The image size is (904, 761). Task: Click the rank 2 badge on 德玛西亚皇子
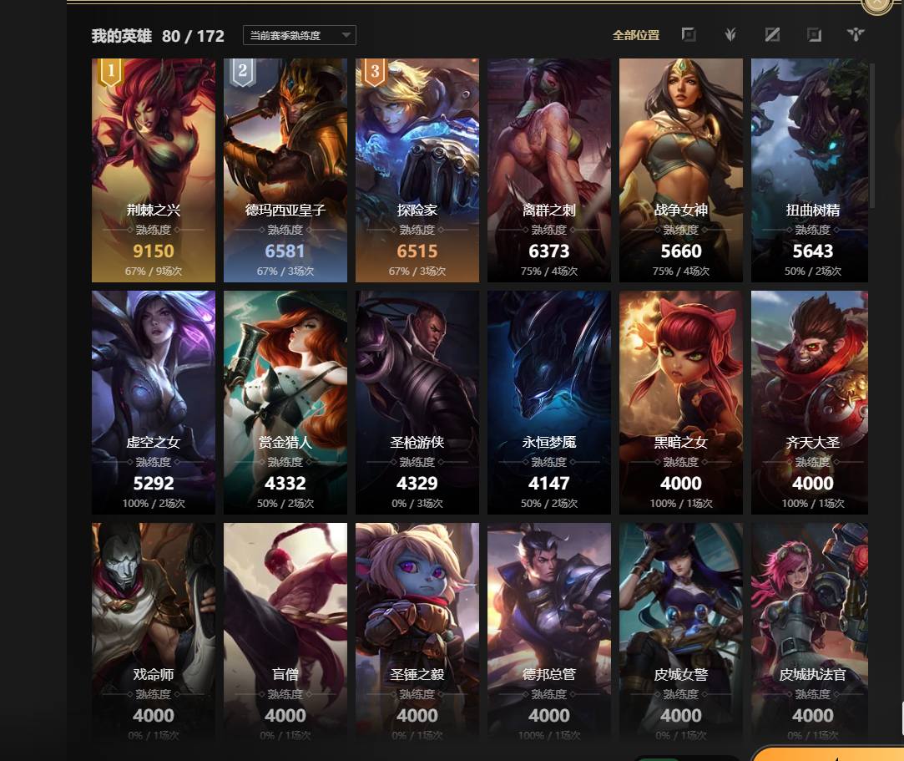point(243,72)
